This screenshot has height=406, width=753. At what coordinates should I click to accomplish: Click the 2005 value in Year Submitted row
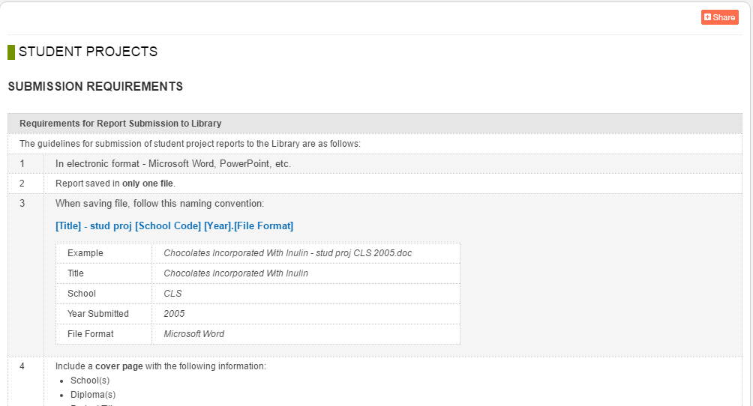point(174,314)
